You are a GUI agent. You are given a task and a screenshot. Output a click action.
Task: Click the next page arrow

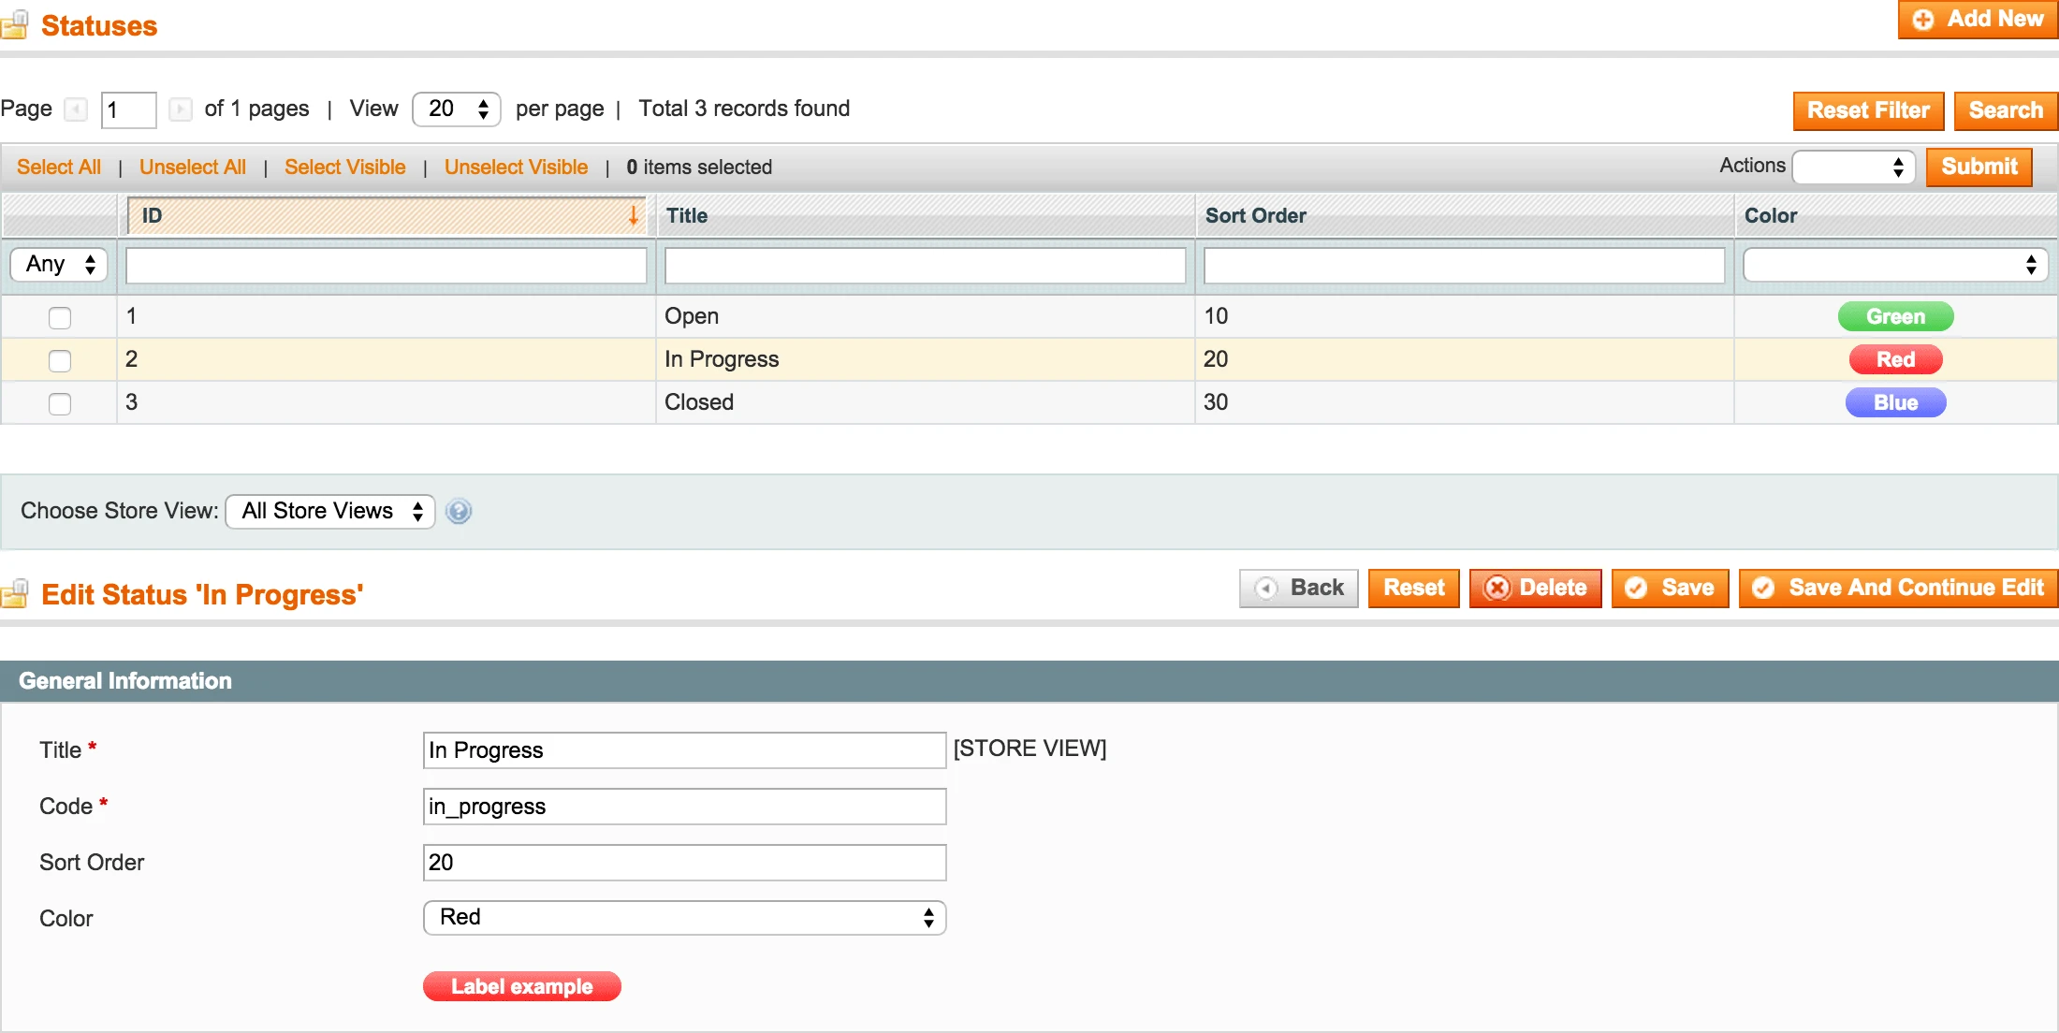click(180, 109)
